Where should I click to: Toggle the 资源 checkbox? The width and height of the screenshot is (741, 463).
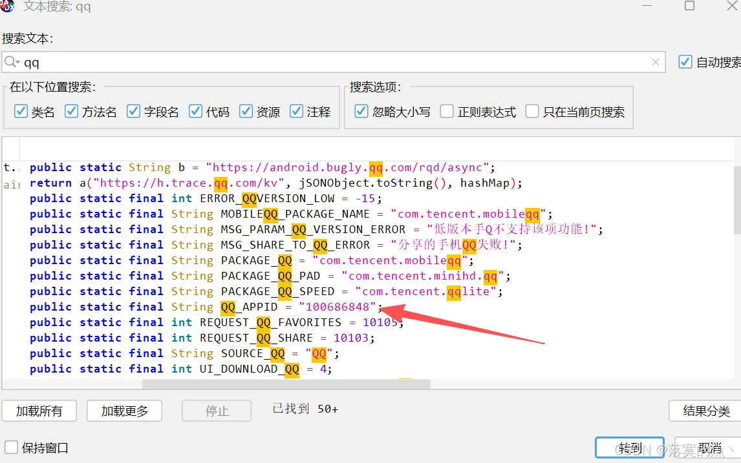[x=246, y=111]
